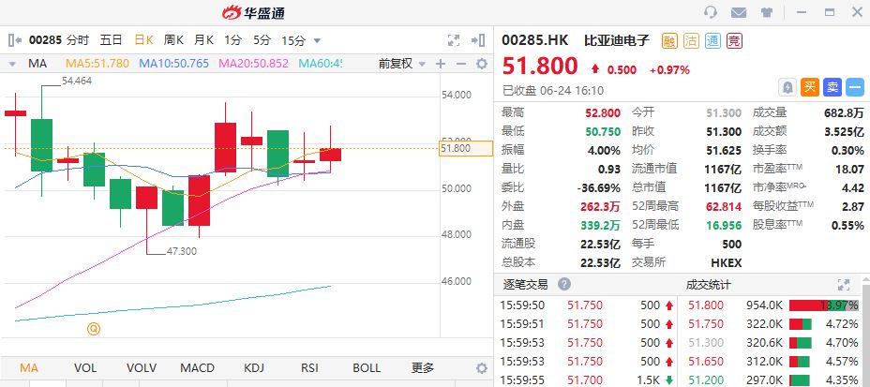This screenshot has width=870, height=387.
Task: Click the 15:59:55 trade row at 51.700
Action: 586,380
